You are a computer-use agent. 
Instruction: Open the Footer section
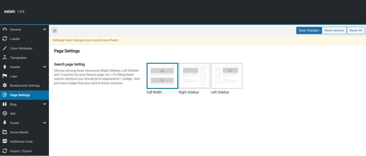click(x=24, y=123)
